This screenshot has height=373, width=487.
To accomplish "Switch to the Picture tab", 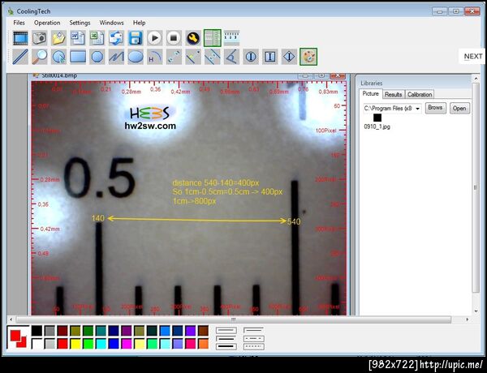I will 371,94.
